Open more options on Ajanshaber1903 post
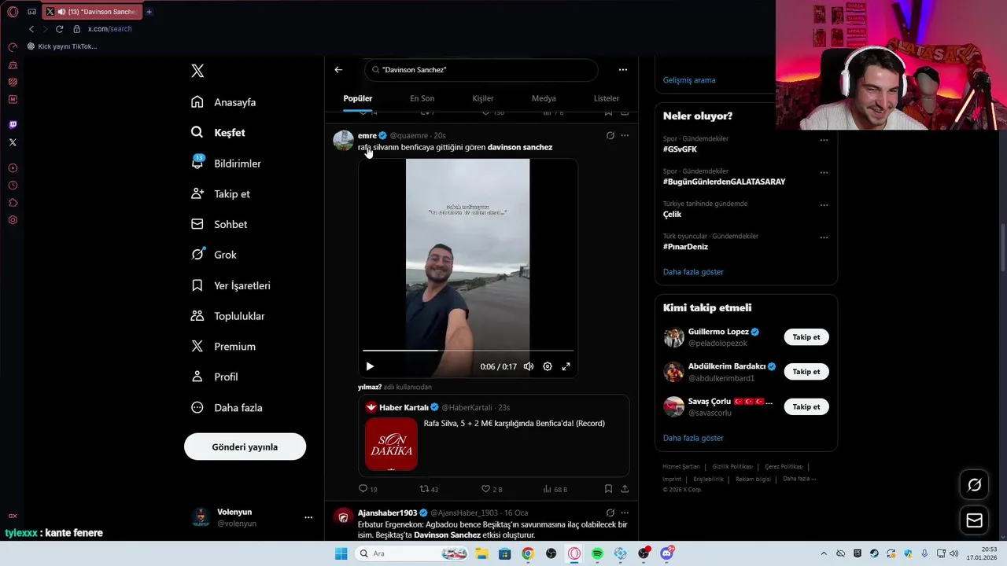Image resolution: width=1007 pixels, height=566 pixels. tap(625, 513)
